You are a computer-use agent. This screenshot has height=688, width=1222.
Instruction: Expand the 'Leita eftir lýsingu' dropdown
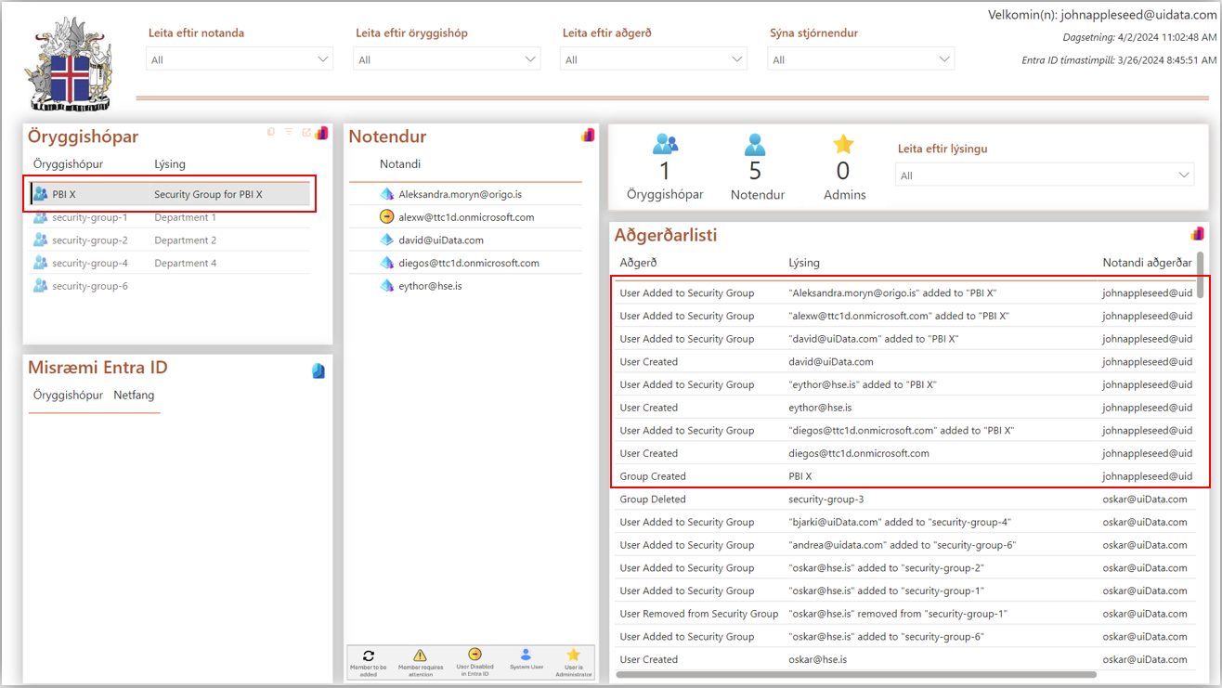point(1045,175)
